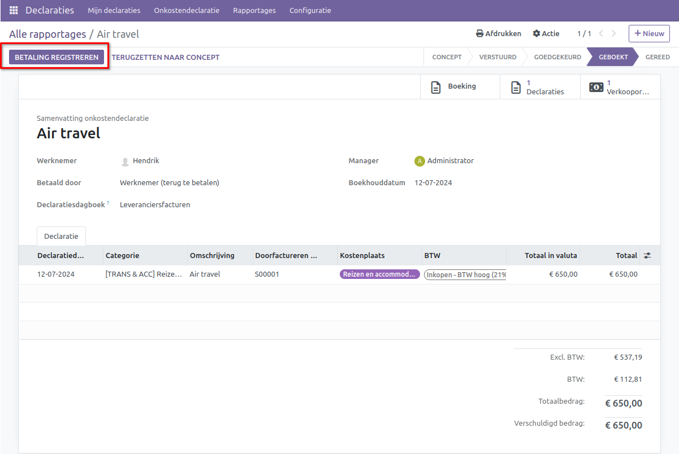
Task: Select the Declaratie tab
Action: [61, 237]
